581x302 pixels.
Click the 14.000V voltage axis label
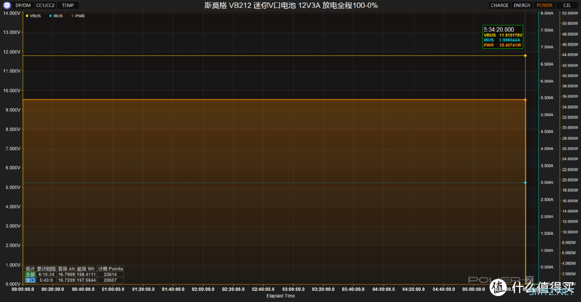click(12, 13)
